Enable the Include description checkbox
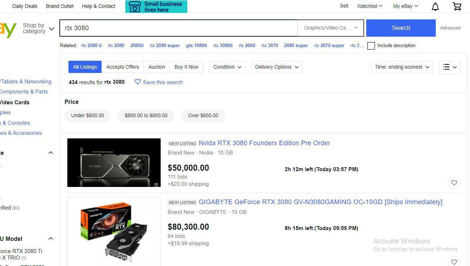Screen dimensions: 470x266 coord(371,46)
